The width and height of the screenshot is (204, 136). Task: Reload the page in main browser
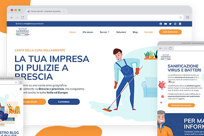coord(22,17)
